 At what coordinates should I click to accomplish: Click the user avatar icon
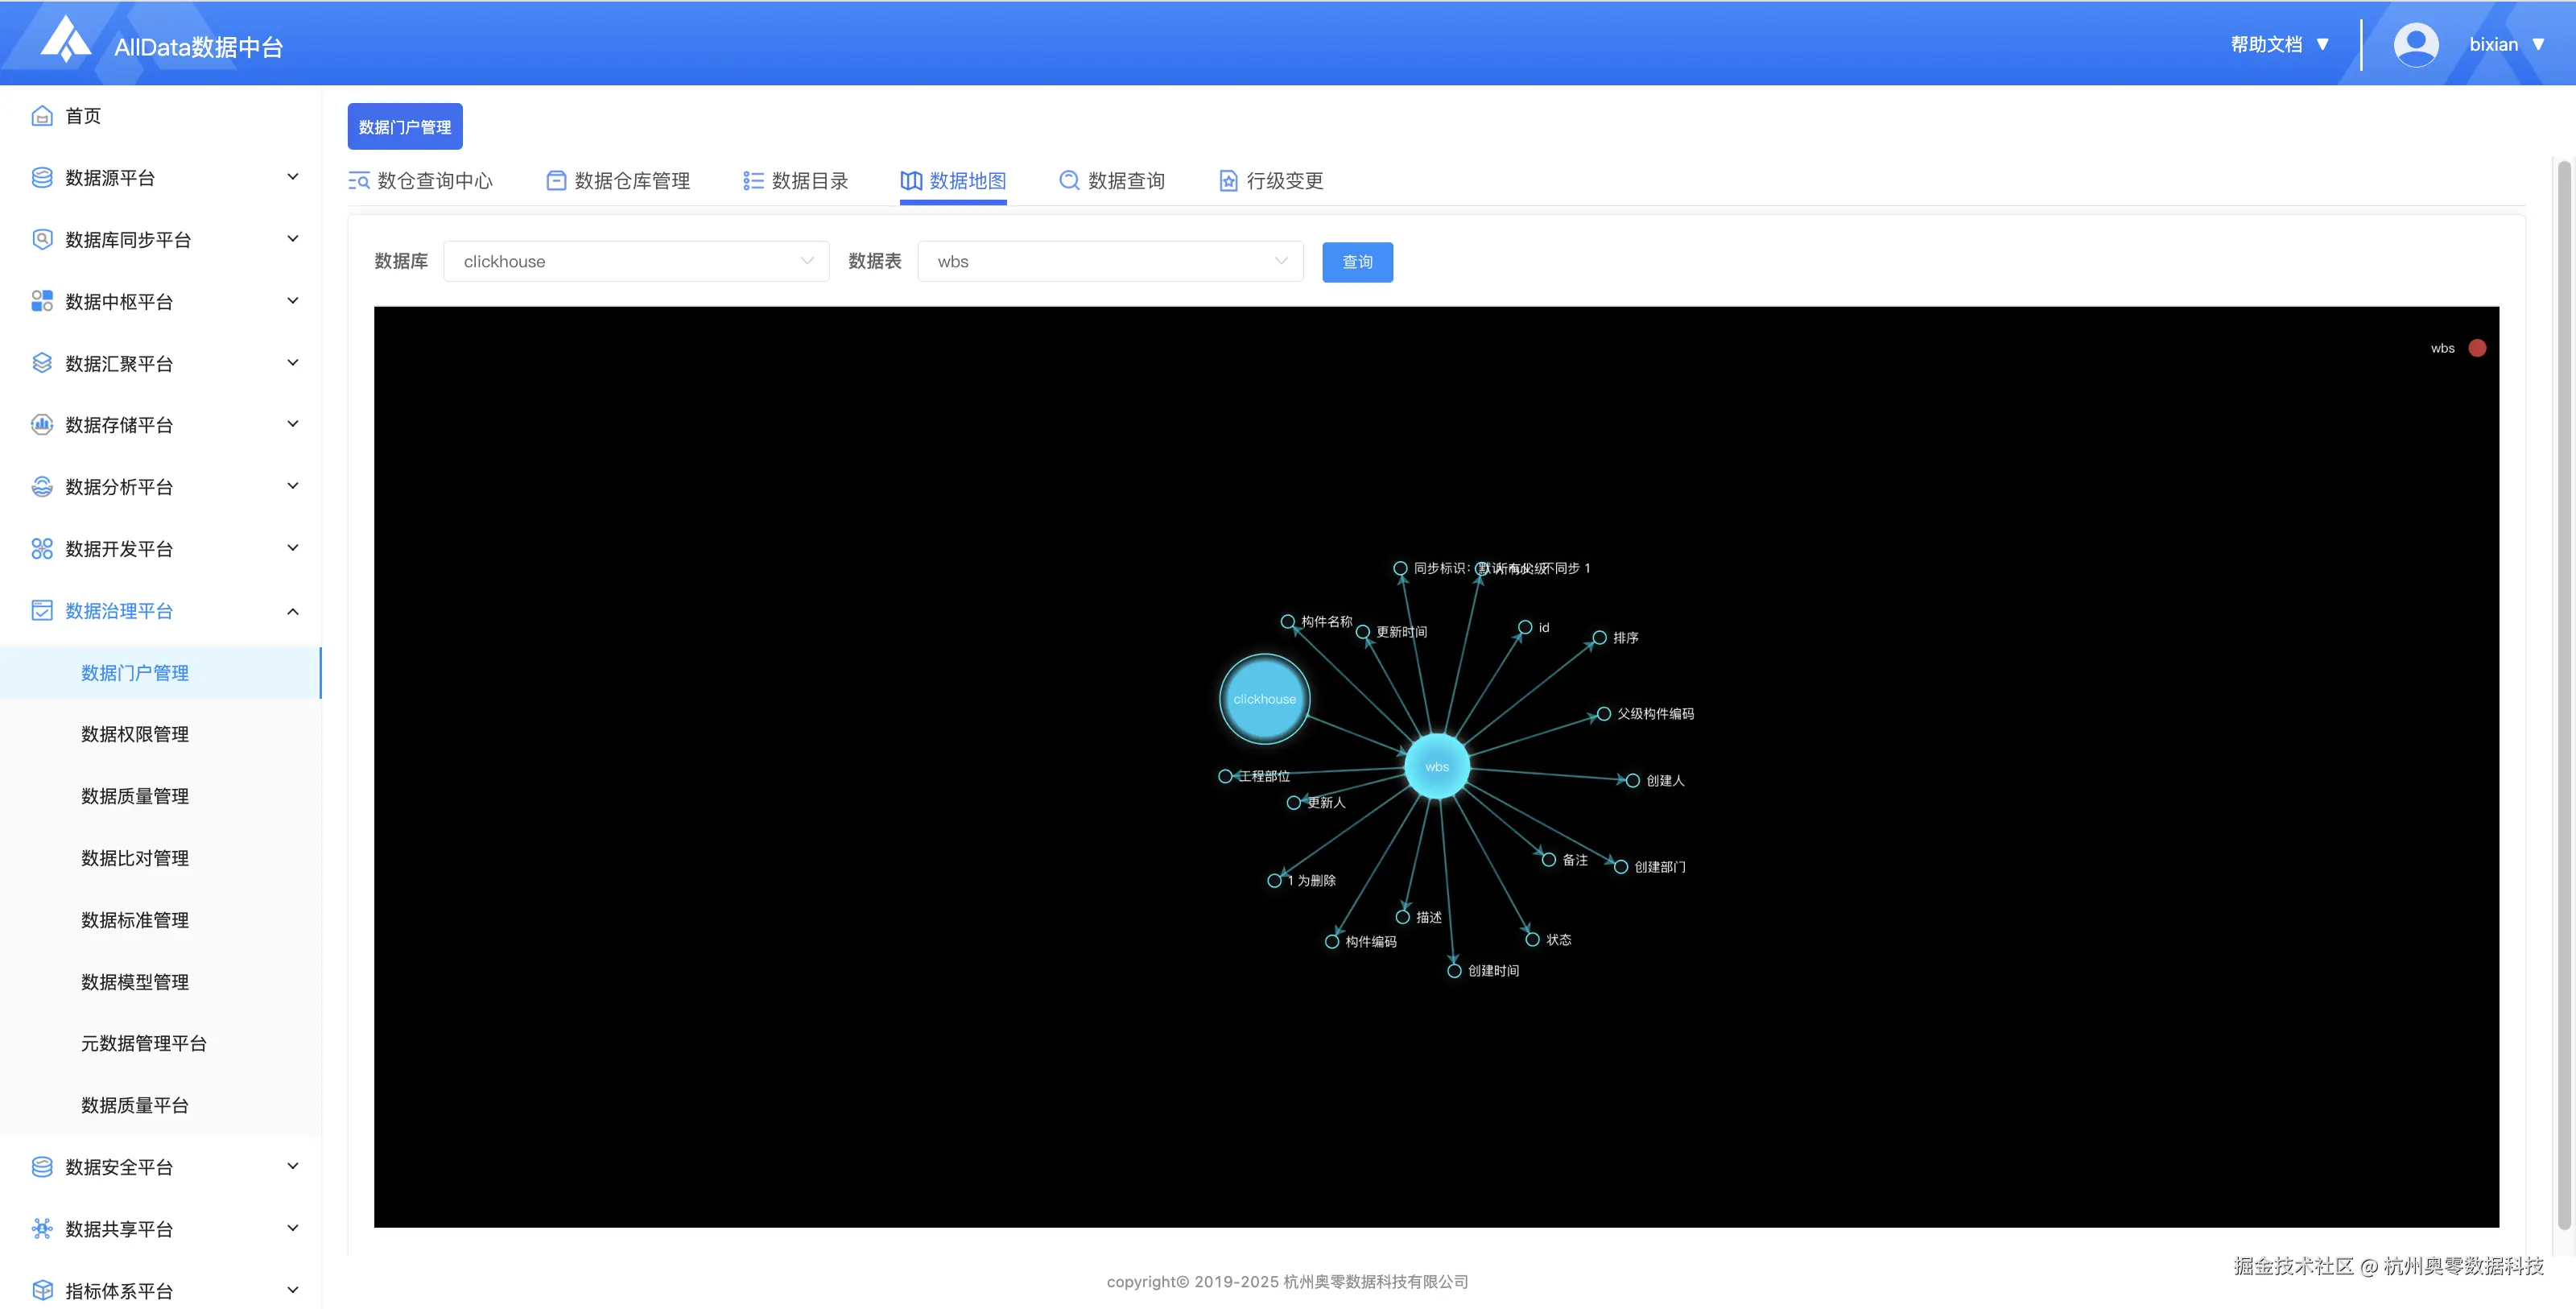click(x=2416, y=44)
